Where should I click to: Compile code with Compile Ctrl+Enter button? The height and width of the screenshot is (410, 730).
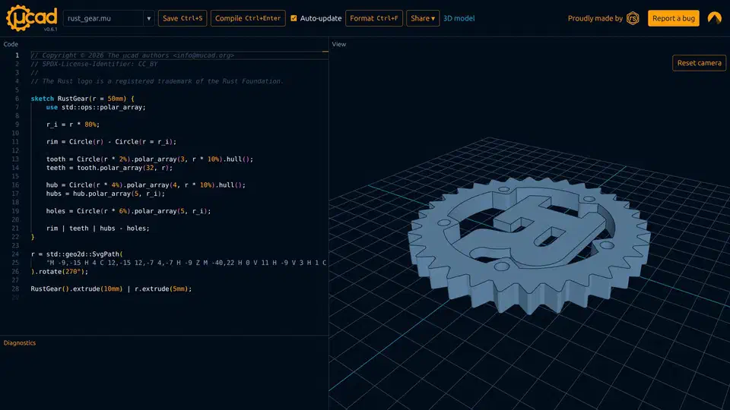(248, 18)
